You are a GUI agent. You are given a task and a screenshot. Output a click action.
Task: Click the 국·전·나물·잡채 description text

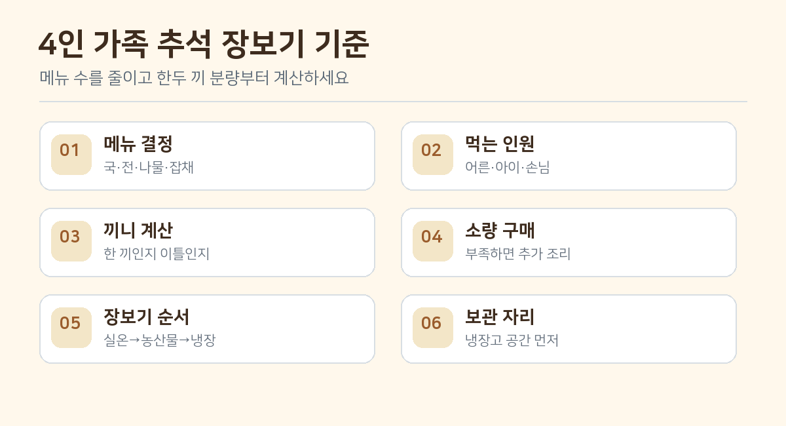point(149,167)
